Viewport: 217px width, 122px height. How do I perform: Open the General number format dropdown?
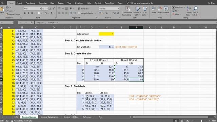pos(119,9)
